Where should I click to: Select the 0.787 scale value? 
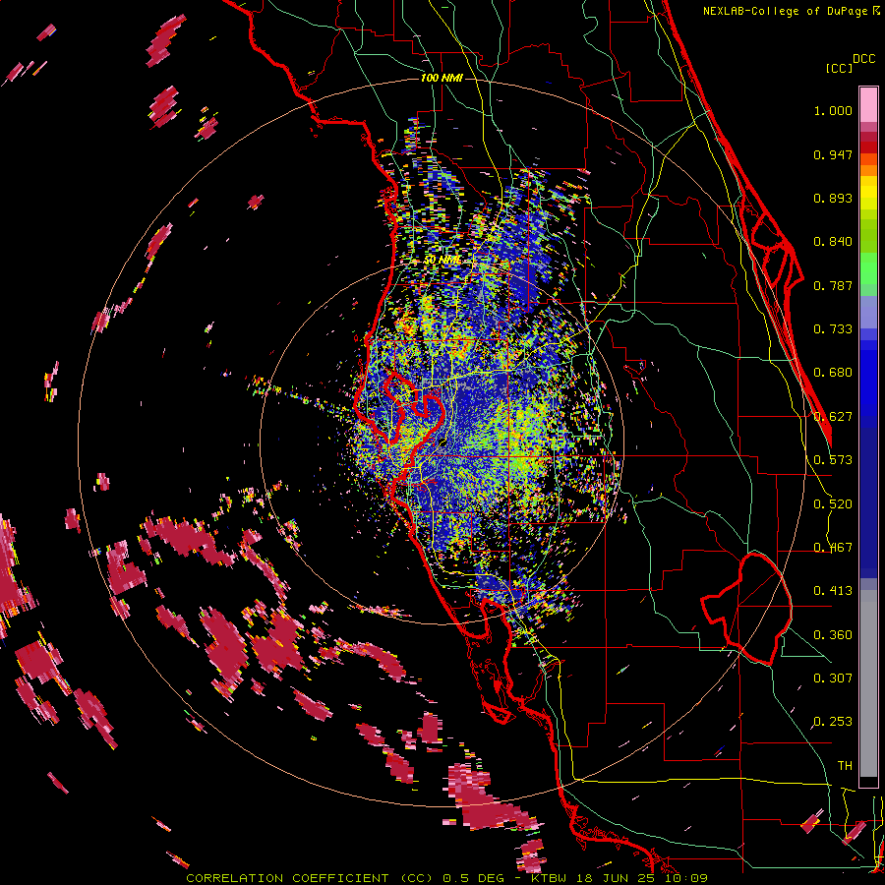833,285
